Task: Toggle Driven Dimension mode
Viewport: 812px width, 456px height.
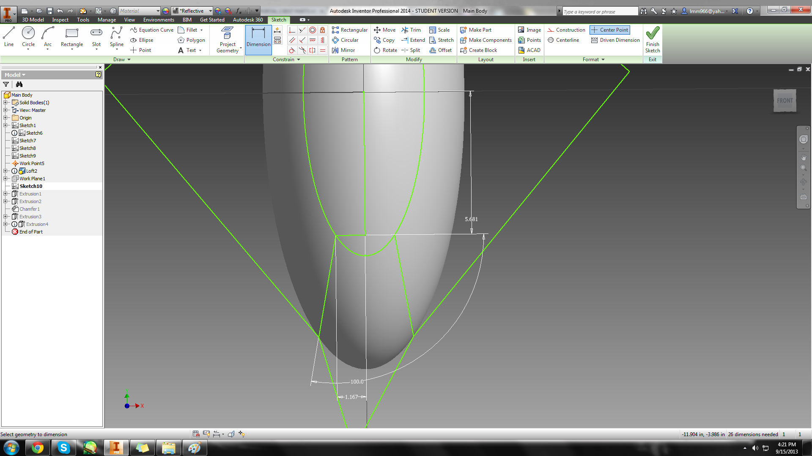Action: [x=615, y=40]
